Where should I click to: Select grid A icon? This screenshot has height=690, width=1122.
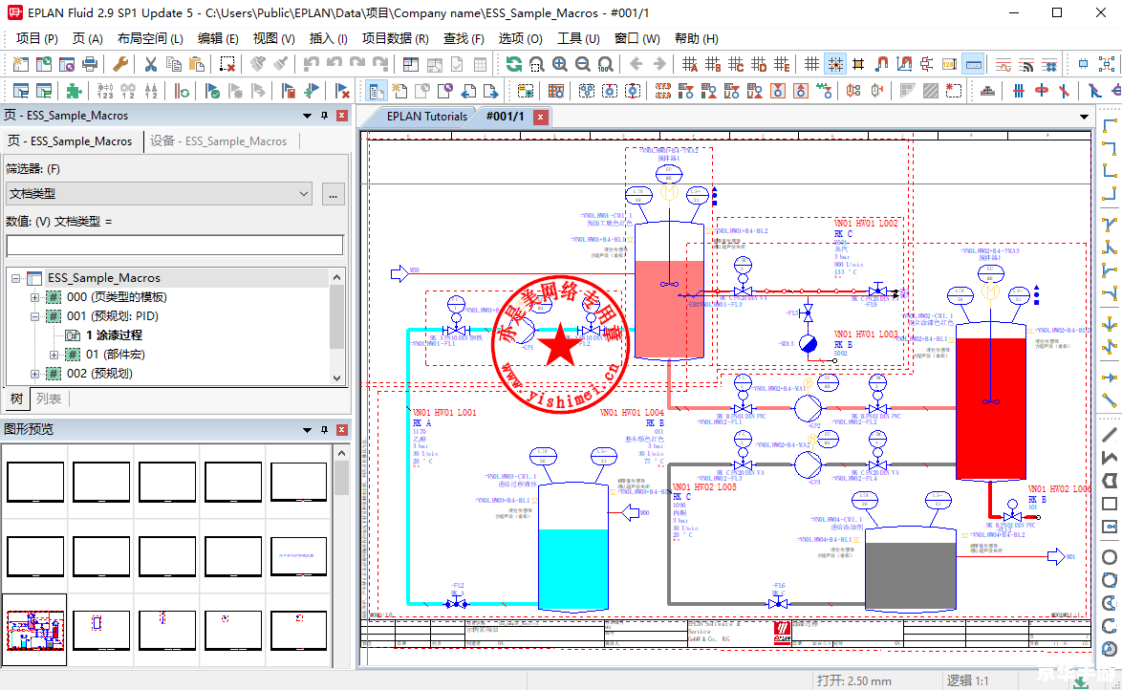690,64
